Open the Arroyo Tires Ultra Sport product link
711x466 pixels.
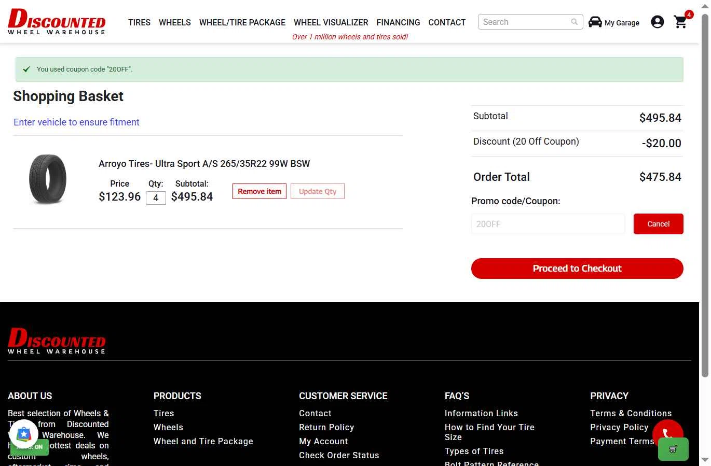click(x=204, y=164)
